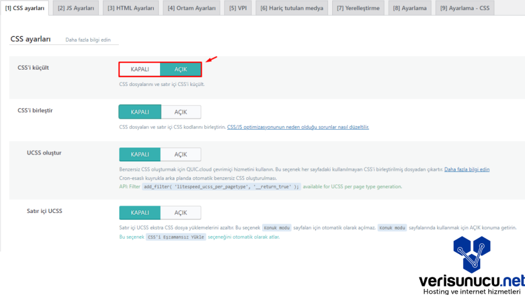Set CSS'i küçült to KAPALI

pos(139,69)
